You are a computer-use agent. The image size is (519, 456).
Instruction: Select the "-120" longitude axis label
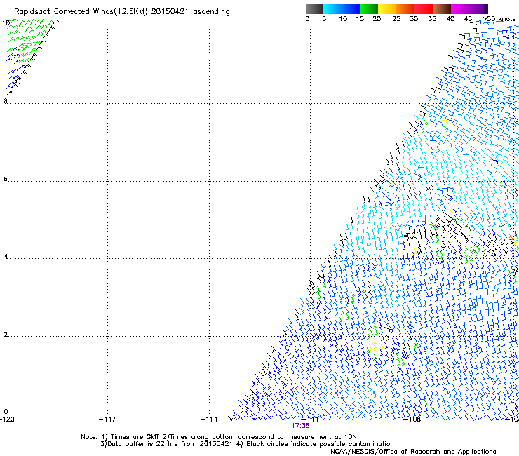(x=7, y=420)
